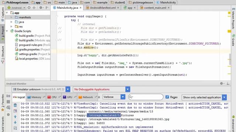Viewport: 236px width, 132px height.
Task: Click the collapse all icon in Project toolbar
Action: [x=34, y=8]
